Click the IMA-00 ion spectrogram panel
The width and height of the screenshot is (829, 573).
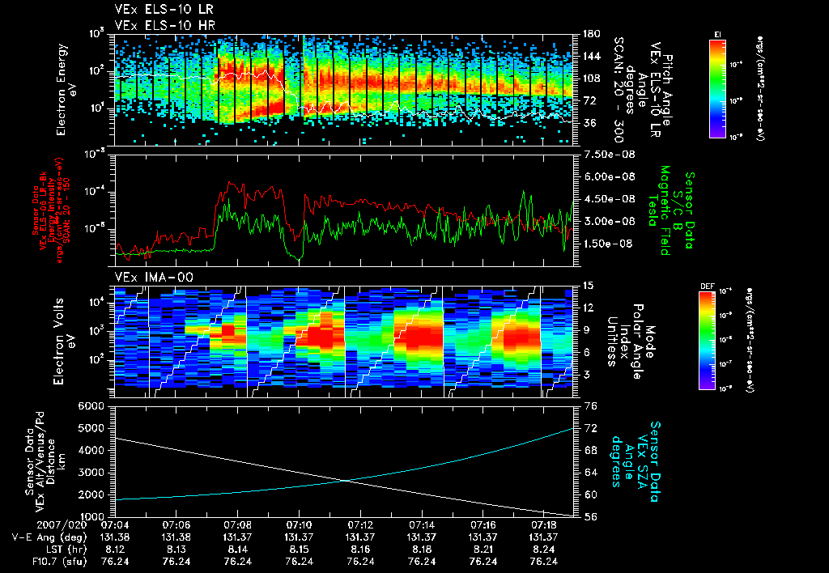(x=343, y=342)
